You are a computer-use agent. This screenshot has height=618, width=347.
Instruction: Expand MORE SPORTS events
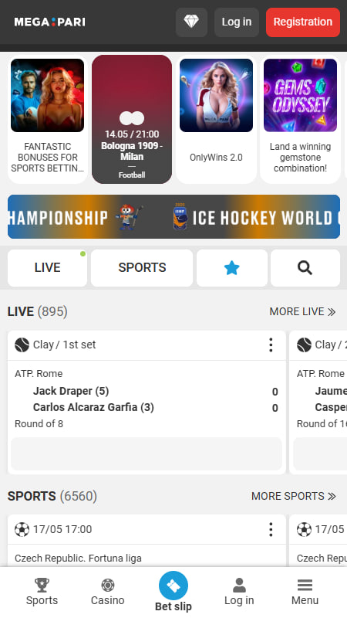coord(294,496)
